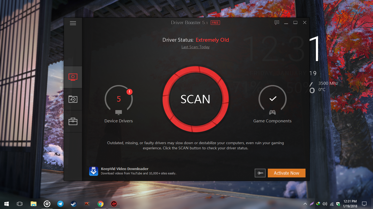Open Task View on the taskbar
Screen dimensions: 373x209
click(20, 204)
